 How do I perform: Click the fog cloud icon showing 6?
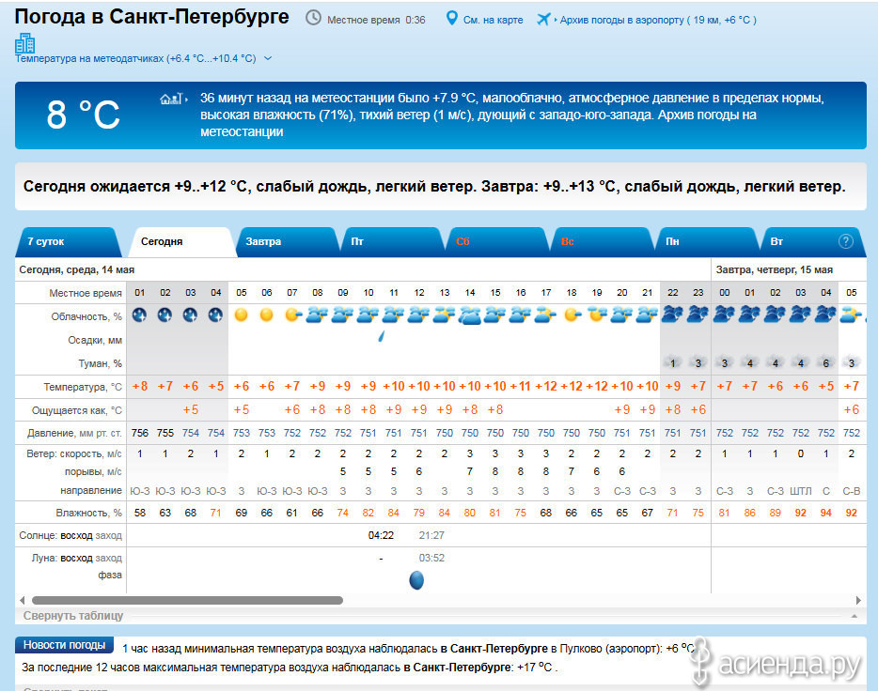tap(826, 362)
